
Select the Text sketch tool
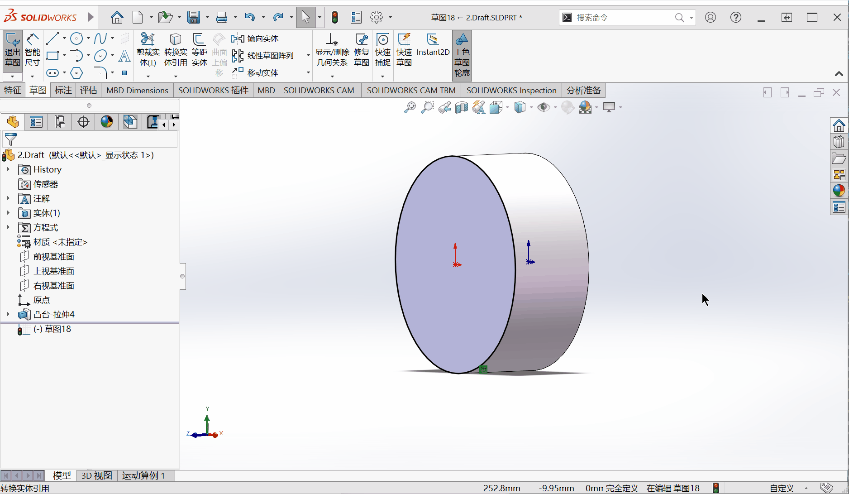click(124, 56)
